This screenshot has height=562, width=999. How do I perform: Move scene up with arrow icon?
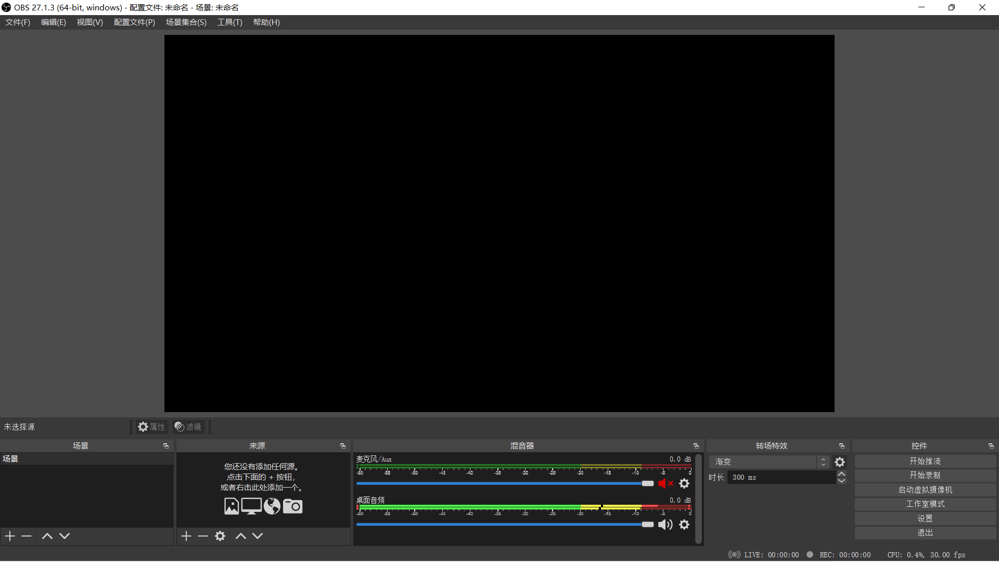(47, 536)
